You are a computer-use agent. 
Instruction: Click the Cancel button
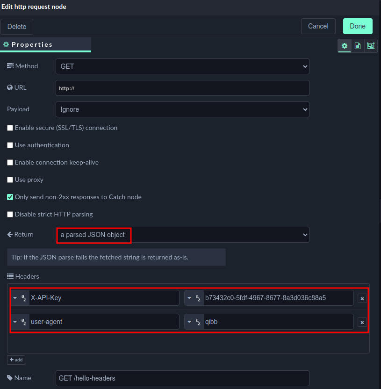318,26
